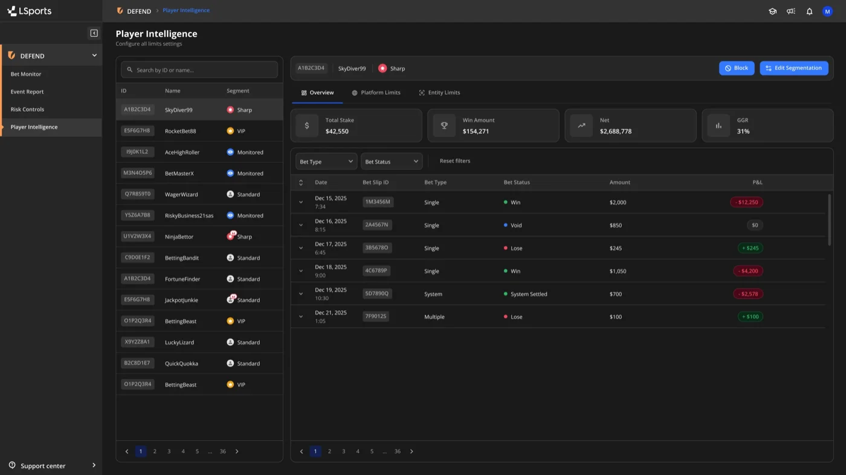The height and width of the screenshot is (475, 846).
Task: Open the graduation cap academy icon
Action: coord(772,11)
